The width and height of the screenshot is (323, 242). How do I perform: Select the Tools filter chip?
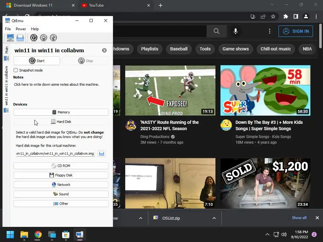205,49
